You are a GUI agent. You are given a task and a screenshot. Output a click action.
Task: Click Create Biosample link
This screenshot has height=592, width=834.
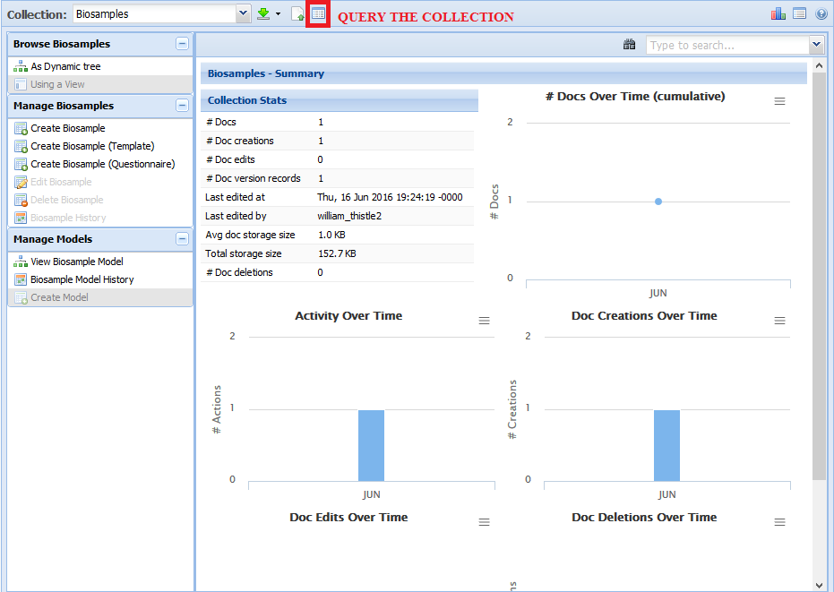(67, 128)
